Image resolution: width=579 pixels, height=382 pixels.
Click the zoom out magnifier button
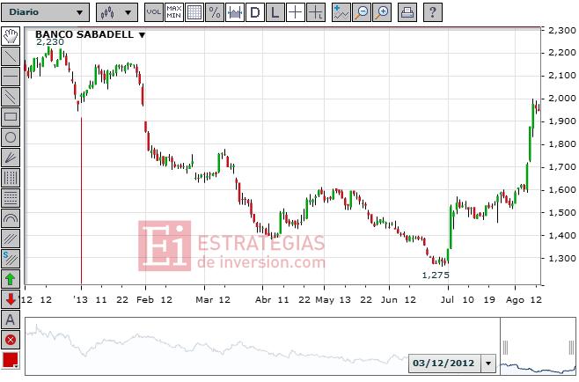(362, 12)
